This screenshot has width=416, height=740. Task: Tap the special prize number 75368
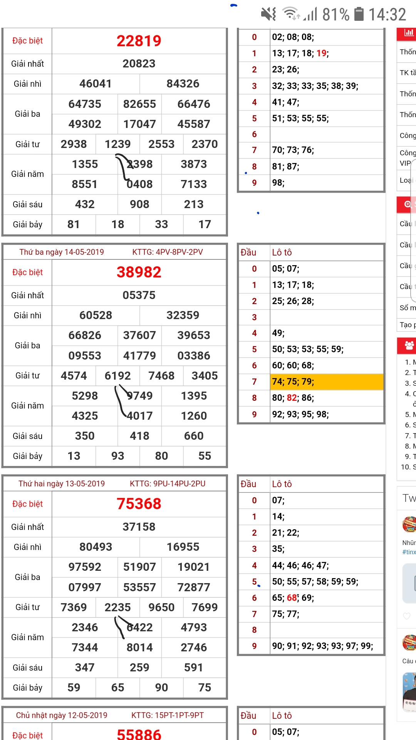(139, 504)
